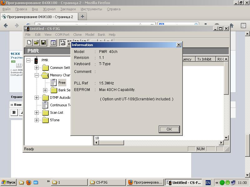Click OK in the Information dialog
250x187 pixels.
pos(169,129)
